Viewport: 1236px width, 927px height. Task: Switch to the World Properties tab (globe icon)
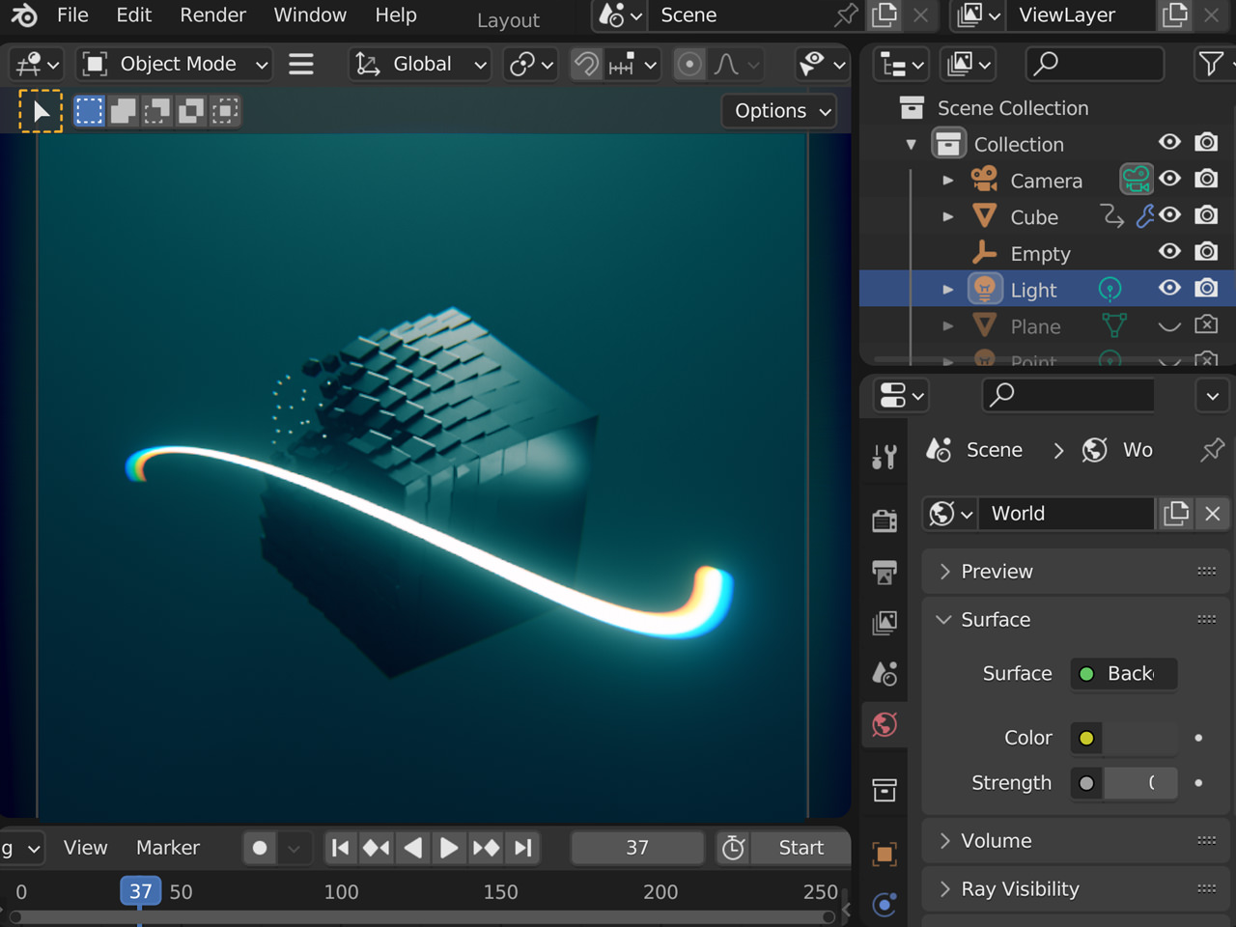click(885, 724)
